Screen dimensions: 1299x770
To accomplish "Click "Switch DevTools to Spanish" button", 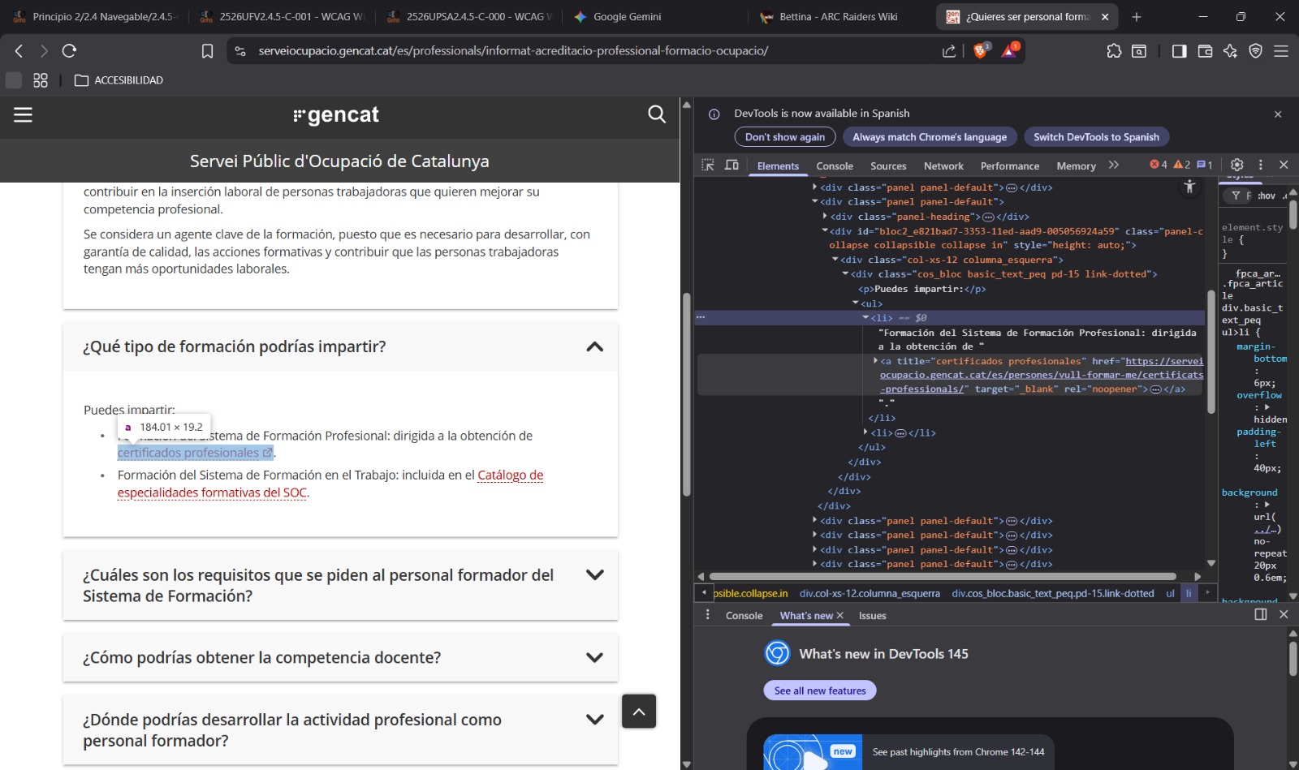I will [1096, 137].
